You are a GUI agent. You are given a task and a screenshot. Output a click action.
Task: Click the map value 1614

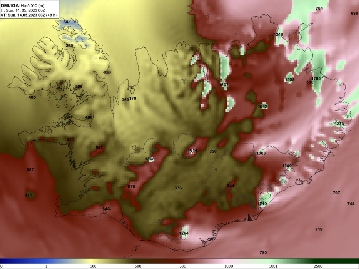[192, 150]
